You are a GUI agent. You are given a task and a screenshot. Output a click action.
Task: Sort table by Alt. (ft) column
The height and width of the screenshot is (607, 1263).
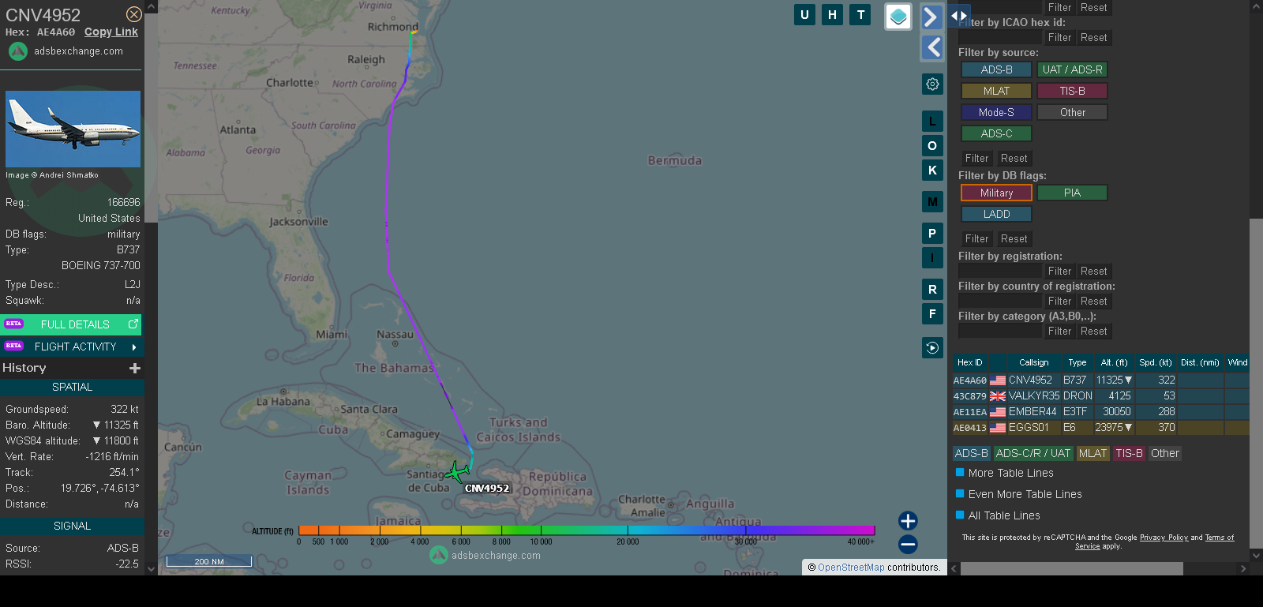click(1114, 362)
